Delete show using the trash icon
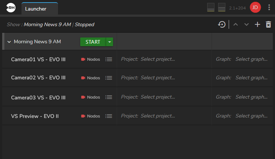The width and height of the screenshot is (275, 159). [268, 24]
